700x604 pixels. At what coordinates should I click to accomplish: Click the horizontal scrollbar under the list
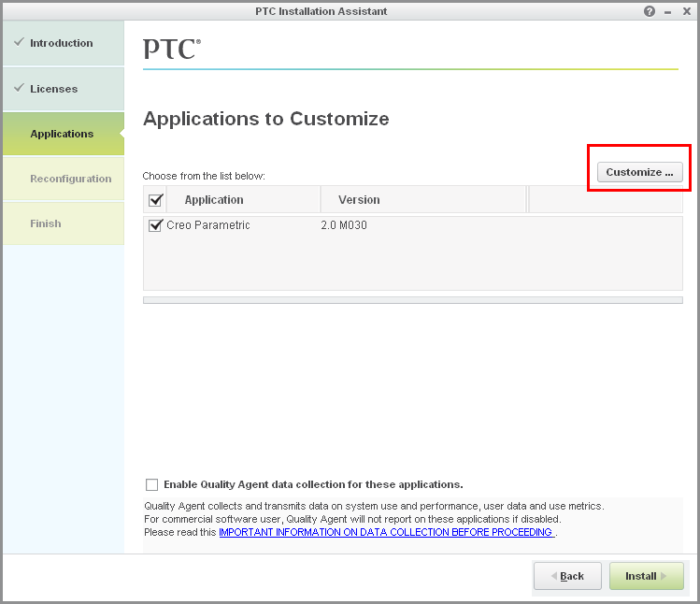[413, 300]
